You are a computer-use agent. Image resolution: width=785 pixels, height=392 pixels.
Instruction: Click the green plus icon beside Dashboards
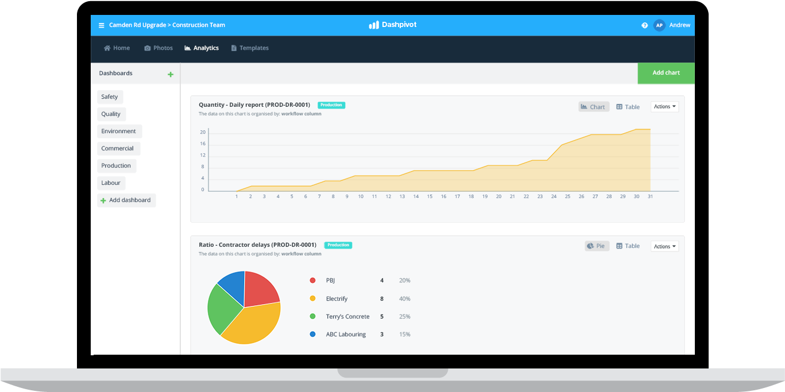pos(170,75)
